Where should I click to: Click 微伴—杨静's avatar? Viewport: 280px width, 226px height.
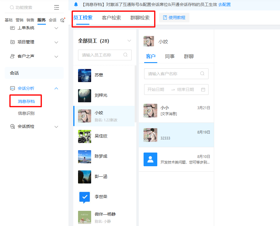click(85, 217)
